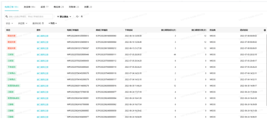Screen dimensions: 267x123
Task: Click MOCK supplier in MPO202207052034000450 row
Action: click(212, 61)
